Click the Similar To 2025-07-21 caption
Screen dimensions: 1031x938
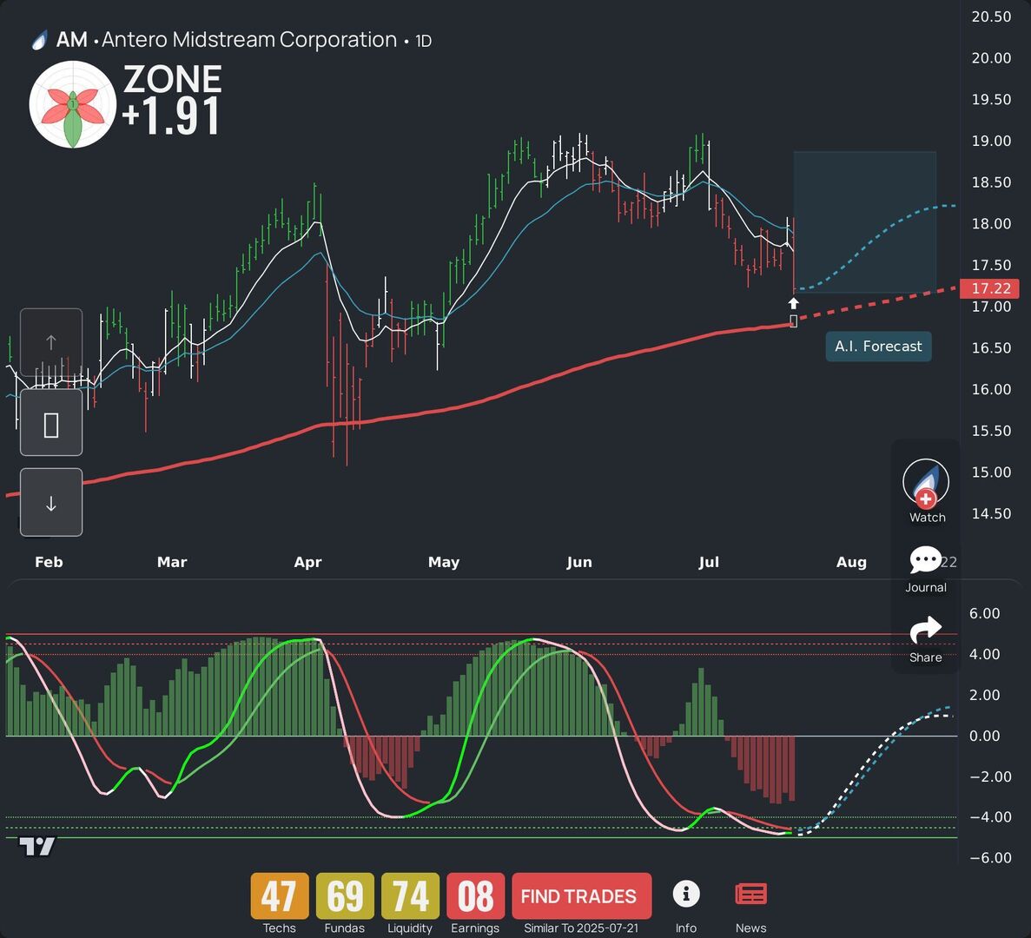coord(581,928)
